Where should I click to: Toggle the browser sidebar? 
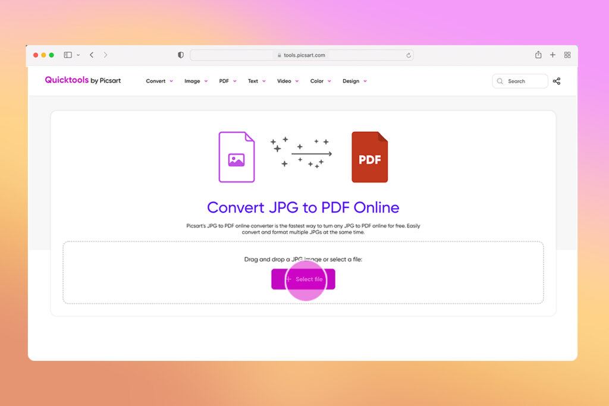tap(67, 54)
